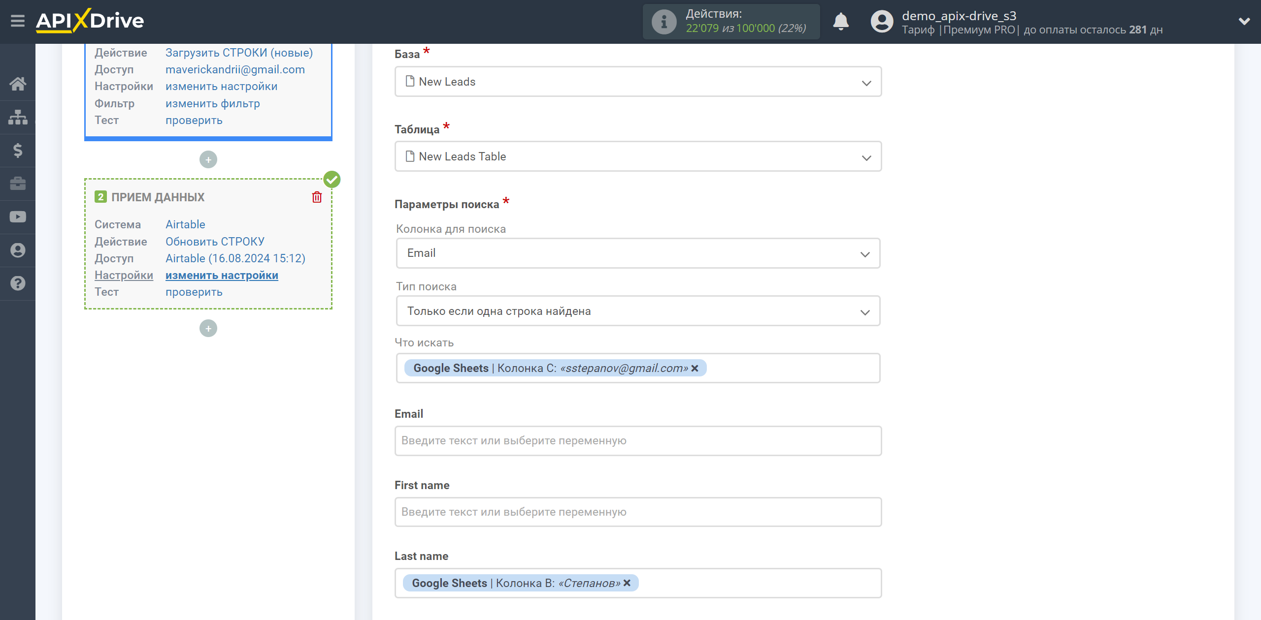The height and width of the screenshot is (620, 1261).
Task: Open briefcase sidebar icon
Action: (x=18, y=184)
